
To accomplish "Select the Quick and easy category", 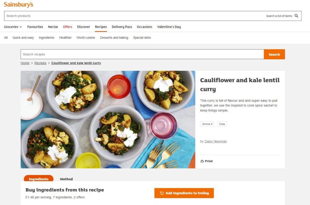I will point(23,37).
